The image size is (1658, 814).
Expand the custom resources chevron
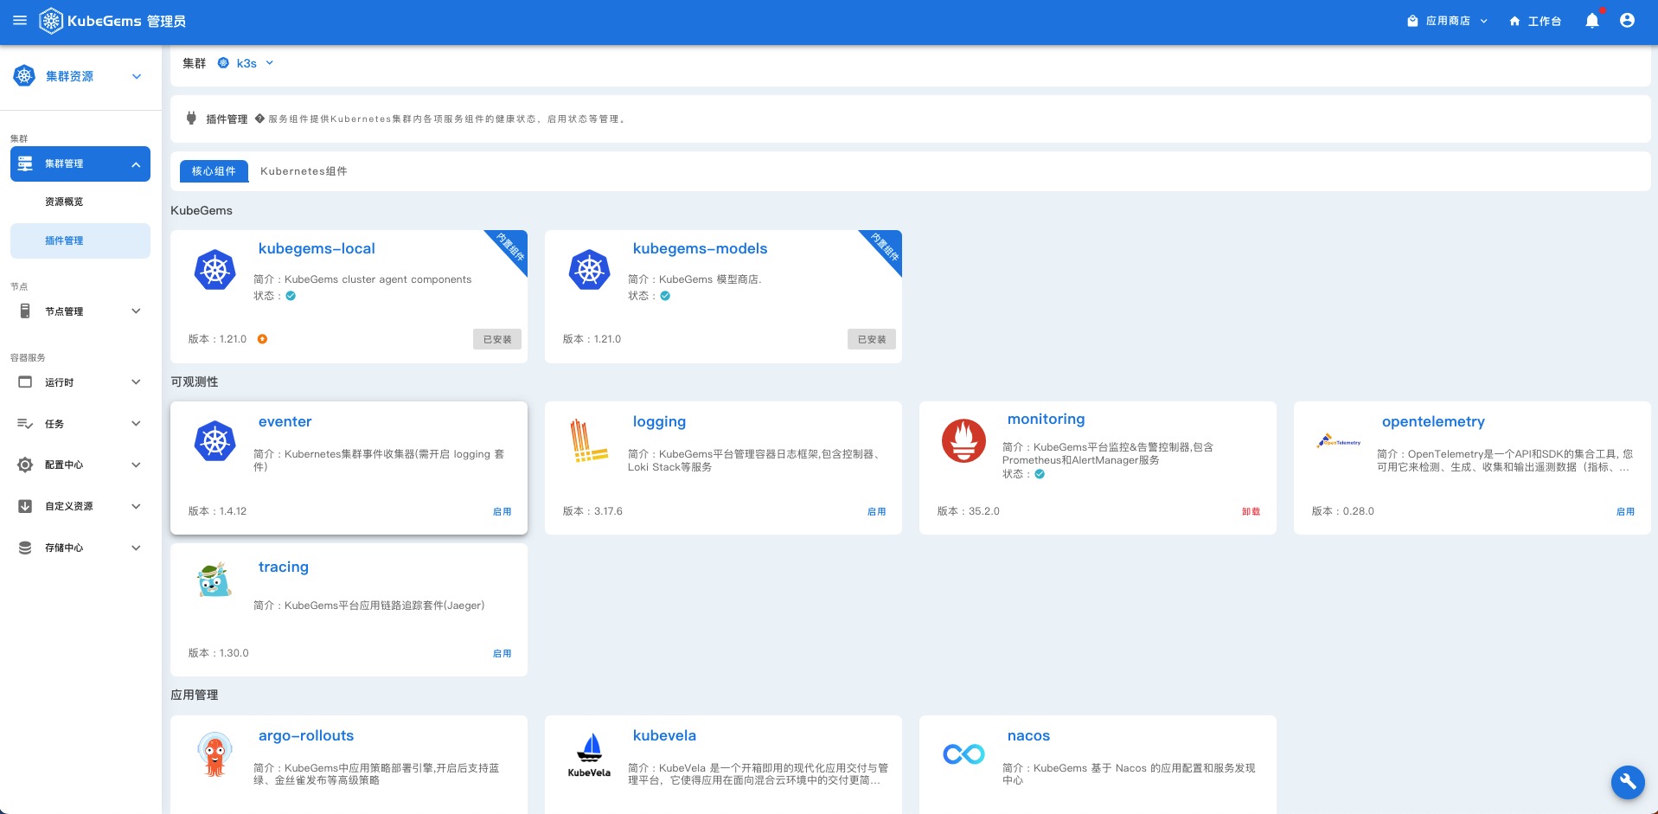[x=136, y=506]
